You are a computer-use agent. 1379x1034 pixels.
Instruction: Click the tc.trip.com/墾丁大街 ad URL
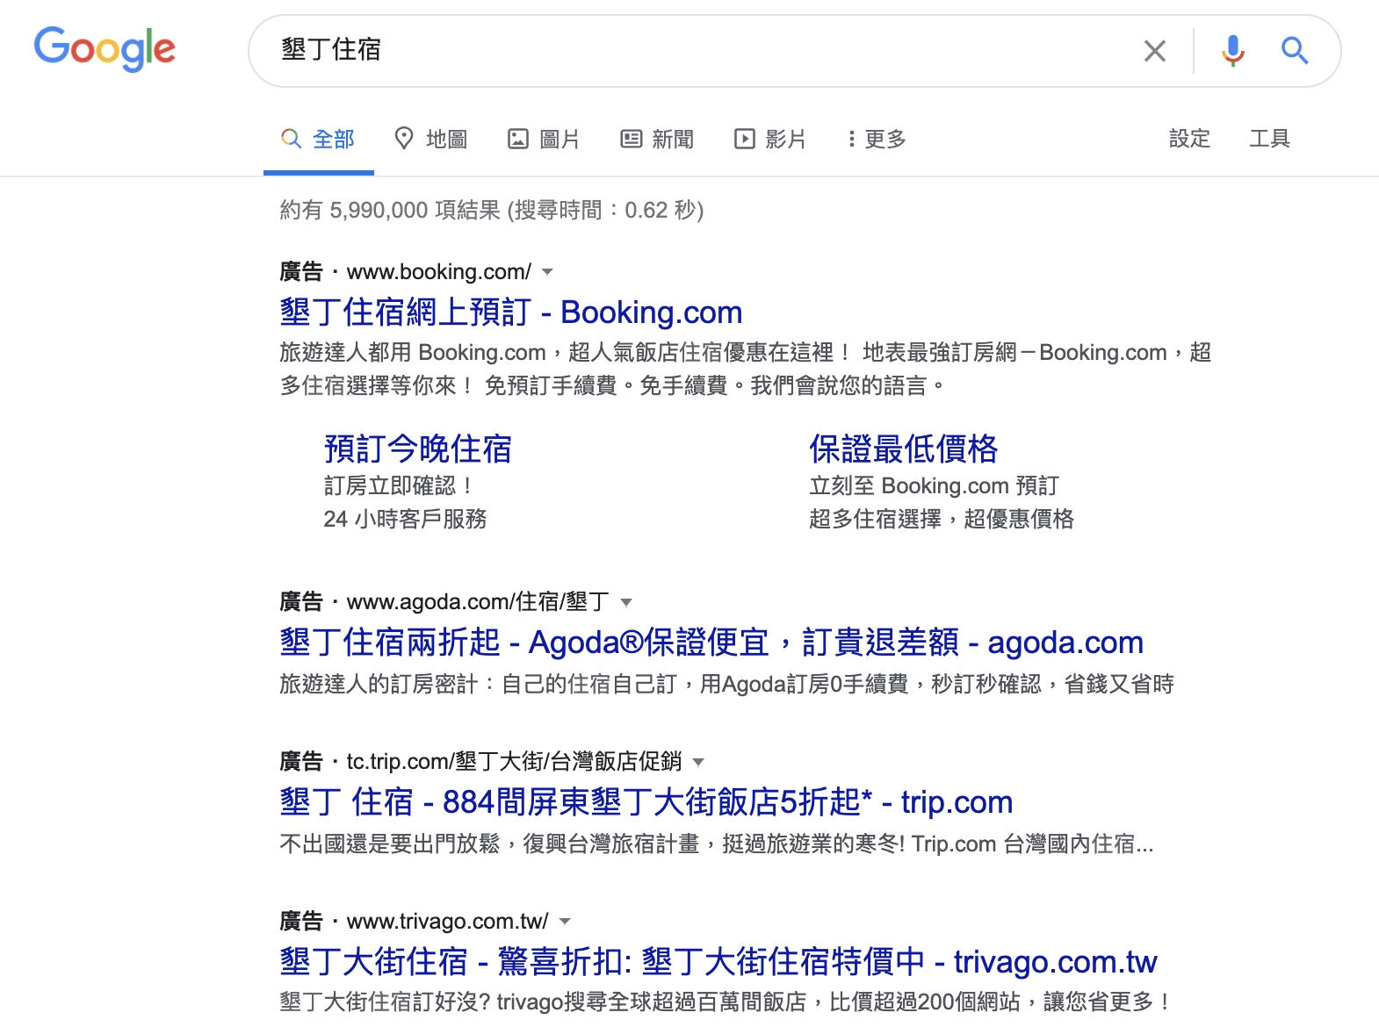(514, 762)
